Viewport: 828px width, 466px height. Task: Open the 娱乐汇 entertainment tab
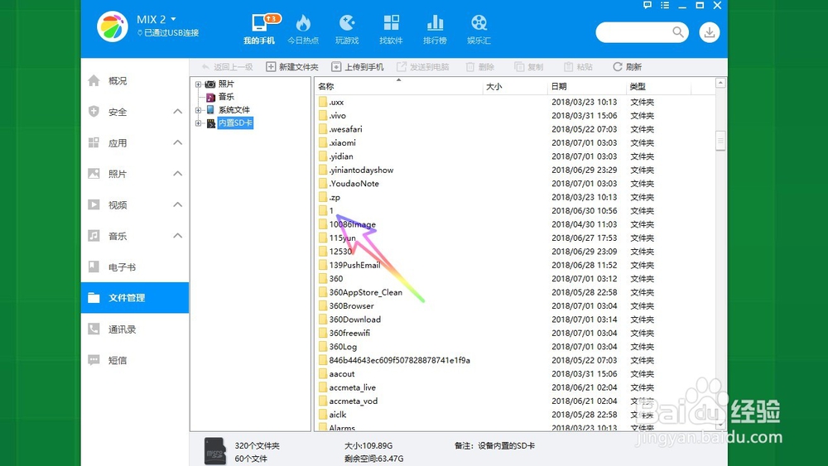coord(479,29)
